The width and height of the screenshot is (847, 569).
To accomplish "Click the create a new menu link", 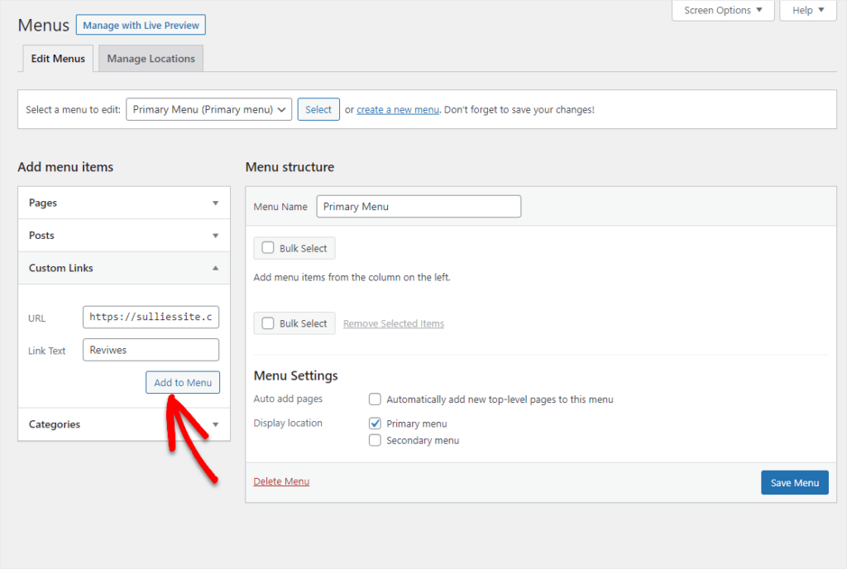I will pyautogui.click(x=397, y=108).
